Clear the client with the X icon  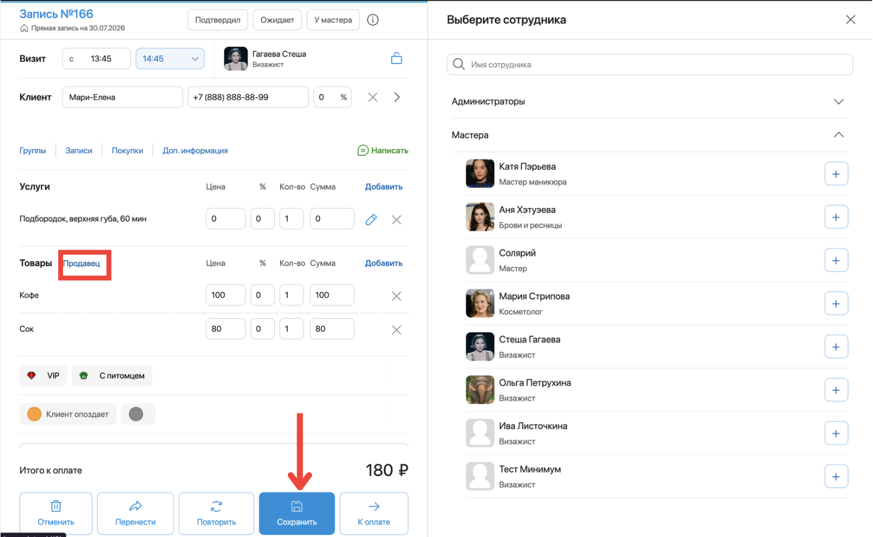click(x=373, y=97)
